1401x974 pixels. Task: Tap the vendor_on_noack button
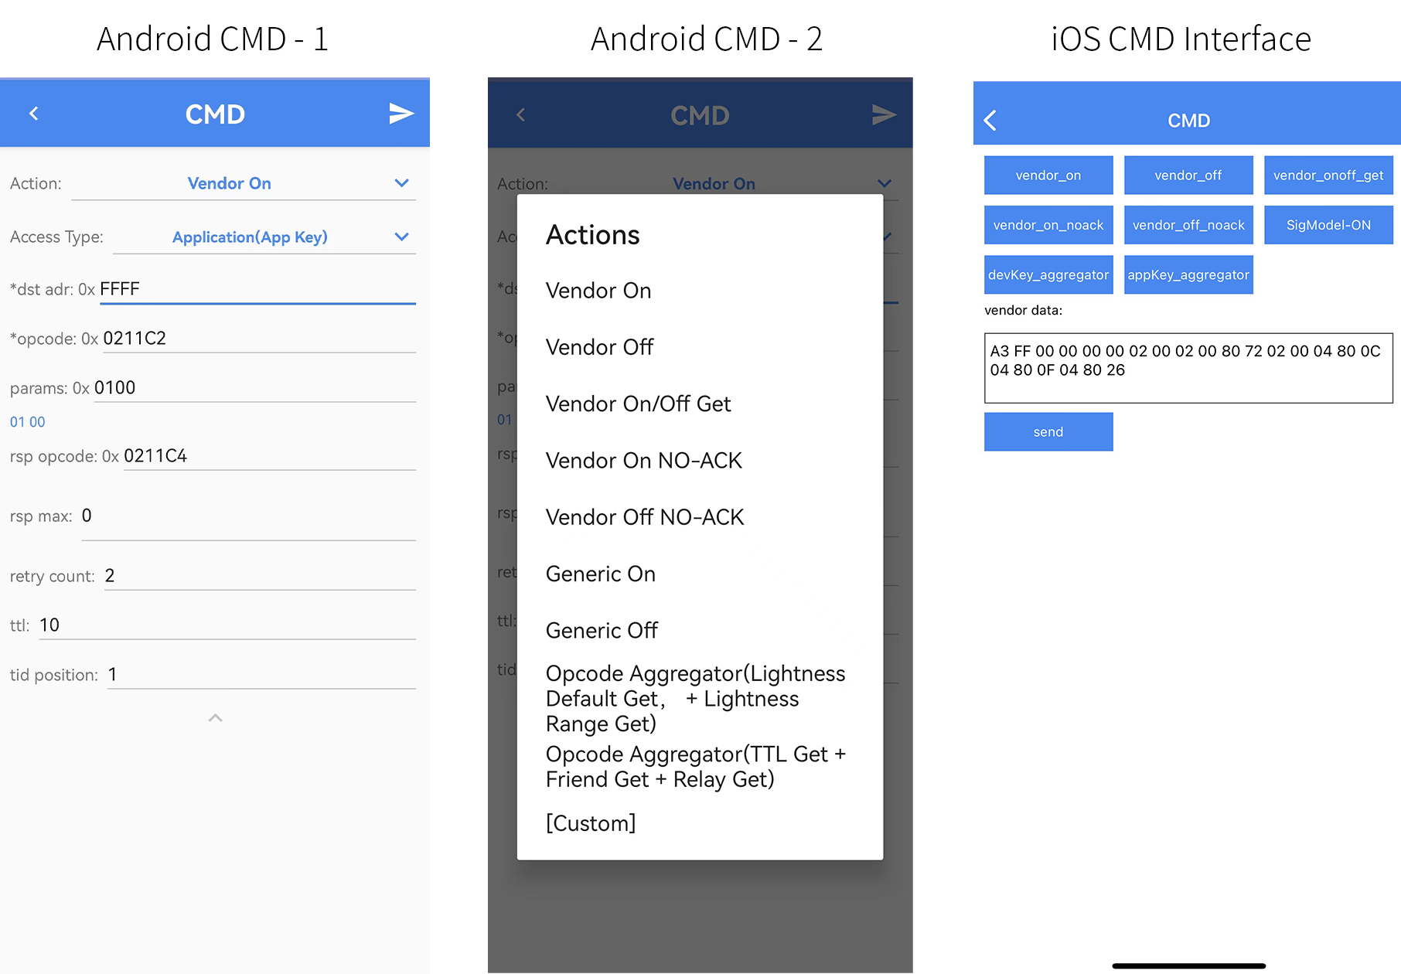(x=1048, y=225)
